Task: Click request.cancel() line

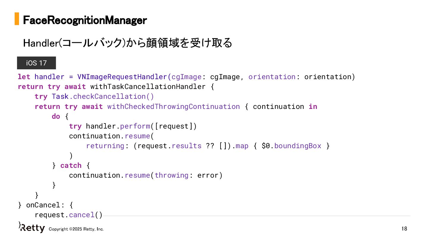Action: 68,215
